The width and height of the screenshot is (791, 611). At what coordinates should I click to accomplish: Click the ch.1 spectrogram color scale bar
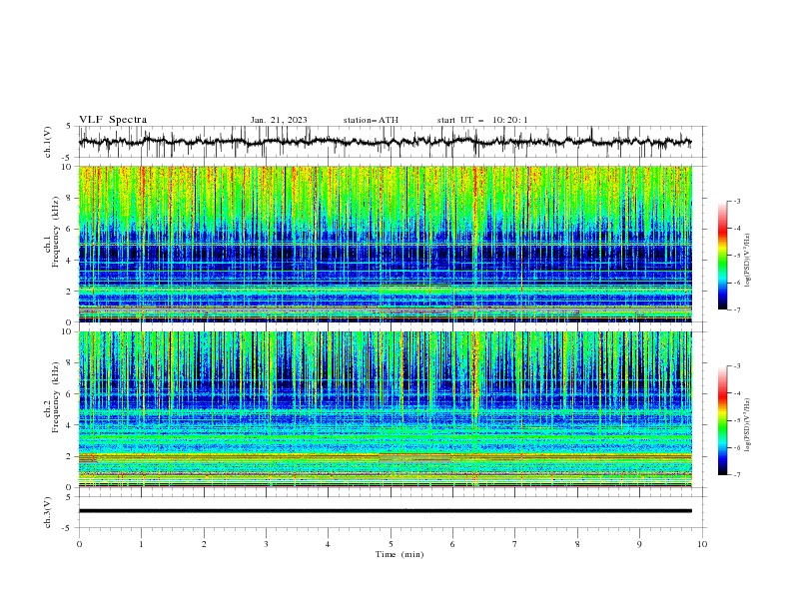(x=722, y=256)
